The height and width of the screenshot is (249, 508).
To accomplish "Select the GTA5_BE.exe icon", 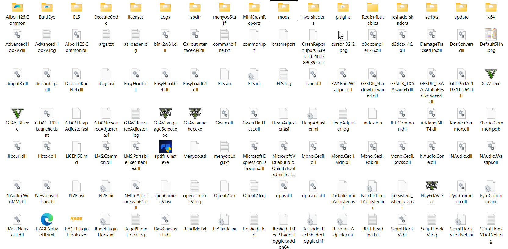I will [x=17, y=114].
